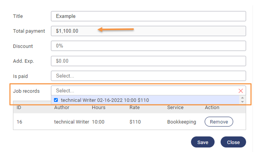This screenshot has height=152, width=265.
Task: Click the scroll up arrow in job list
Action: pyautogui.click(x=242, y=98)
